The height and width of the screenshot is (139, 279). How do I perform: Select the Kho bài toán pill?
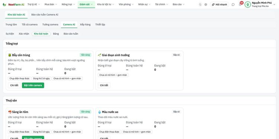[x=41, y=34]
